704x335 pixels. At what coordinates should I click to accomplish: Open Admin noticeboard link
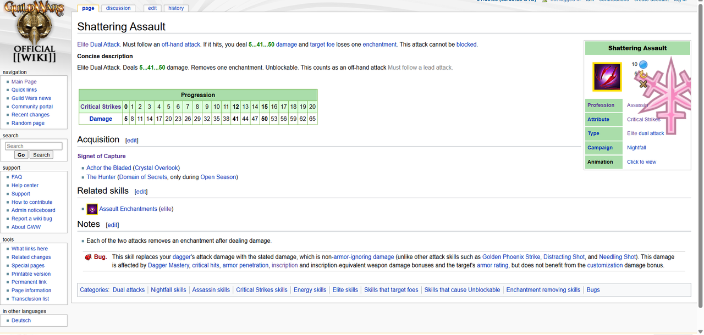34,210
